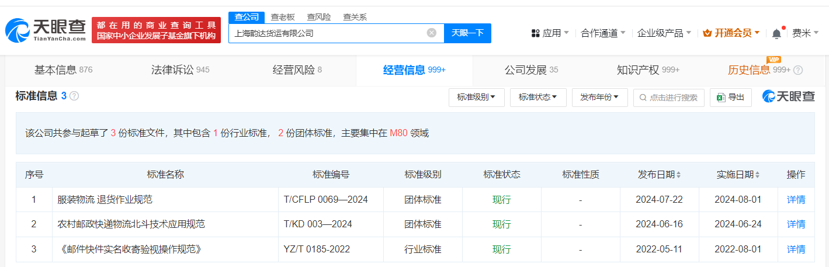829x267 pixels.
Task: Click publish date 2022-05-11
Action: pyautogui.click(x=660, y=249)
